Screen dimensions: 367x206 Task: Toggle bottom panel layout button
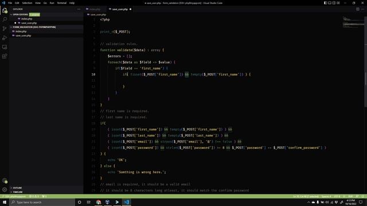click(330, 3)
